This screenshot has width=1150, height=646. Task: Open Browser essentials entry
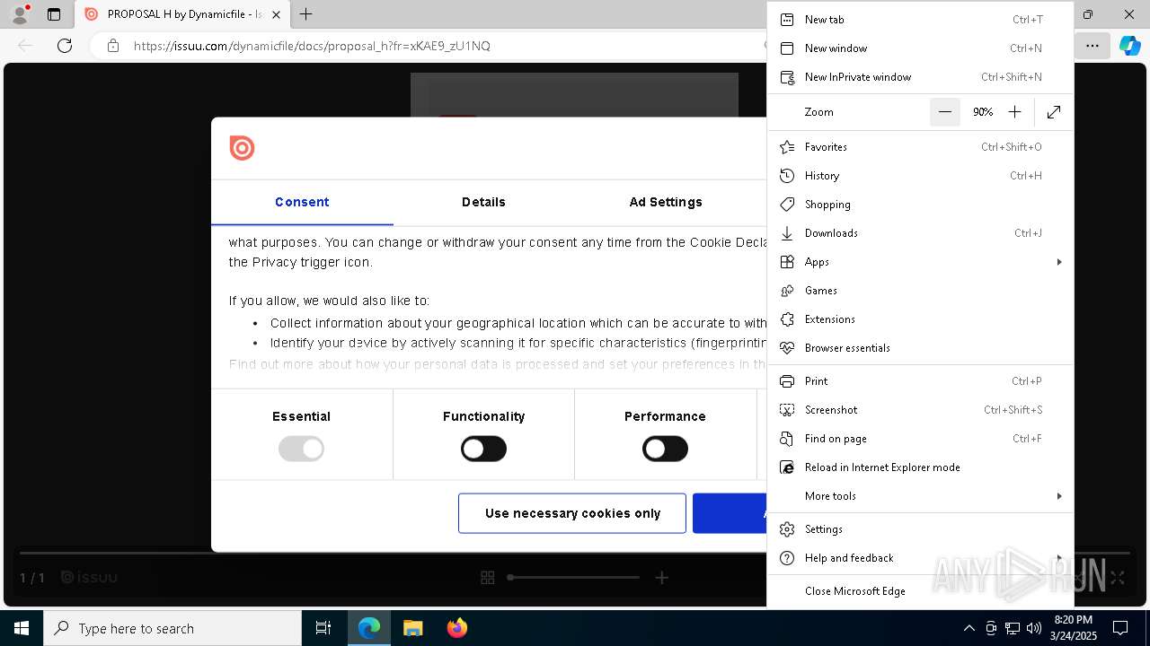[x=920, y=348]
